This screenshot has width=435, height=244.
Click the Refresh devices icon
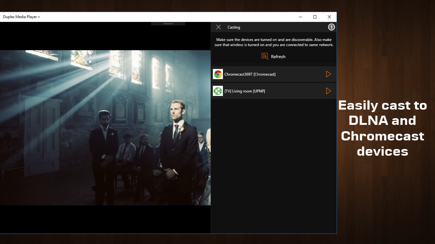(264, 56)
